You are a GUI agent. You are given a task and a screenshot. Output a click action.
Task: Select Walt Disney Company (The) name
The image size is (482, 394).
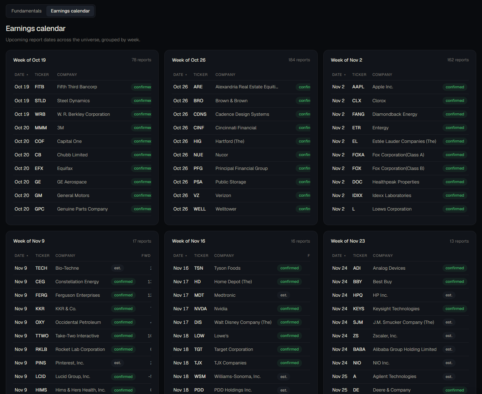[x=243, y=322]
